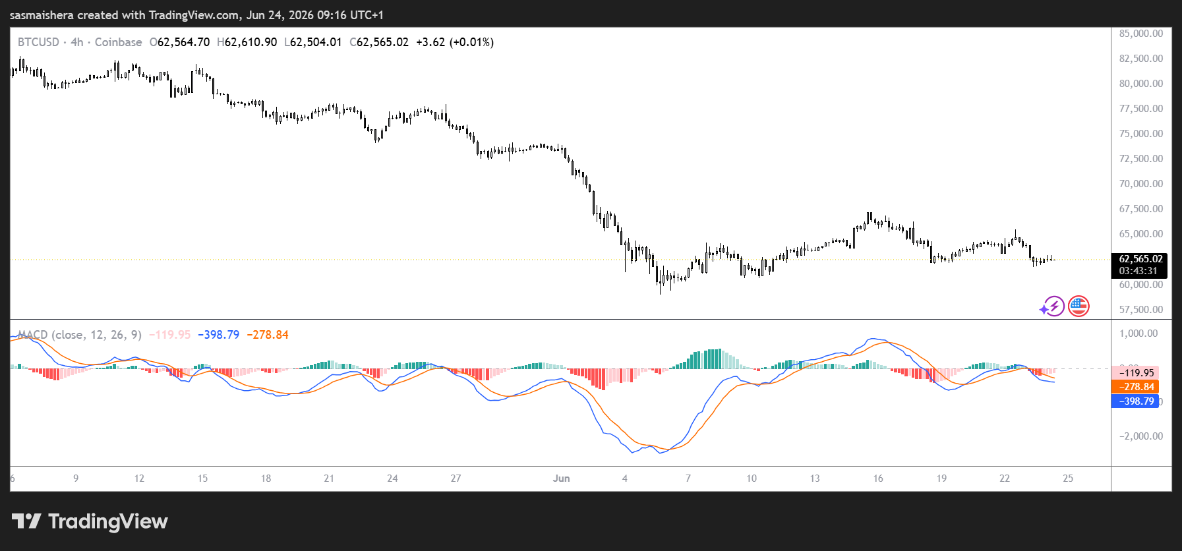Click the -2,000.00 MACD axis label
The height and width of the screenshot is (551, 1182).
1140,436
